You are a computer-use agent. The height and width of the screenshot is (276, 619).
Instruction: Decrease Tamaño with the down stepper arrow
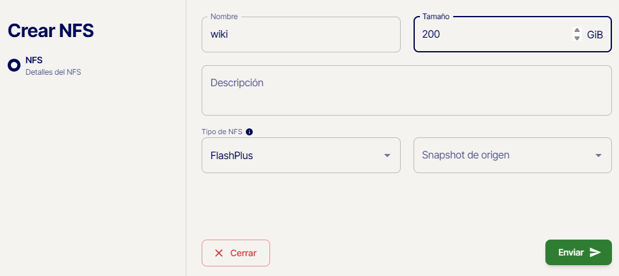point(577,38)
